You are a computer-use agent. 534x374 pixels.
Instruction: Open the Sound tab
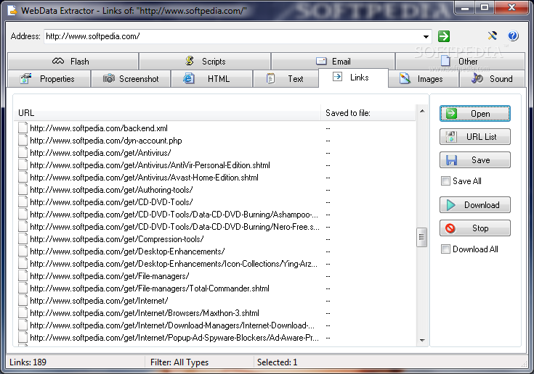[493, 79]
